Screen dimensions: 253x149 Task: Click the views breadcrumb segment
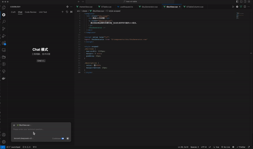[x=85, y=11]
